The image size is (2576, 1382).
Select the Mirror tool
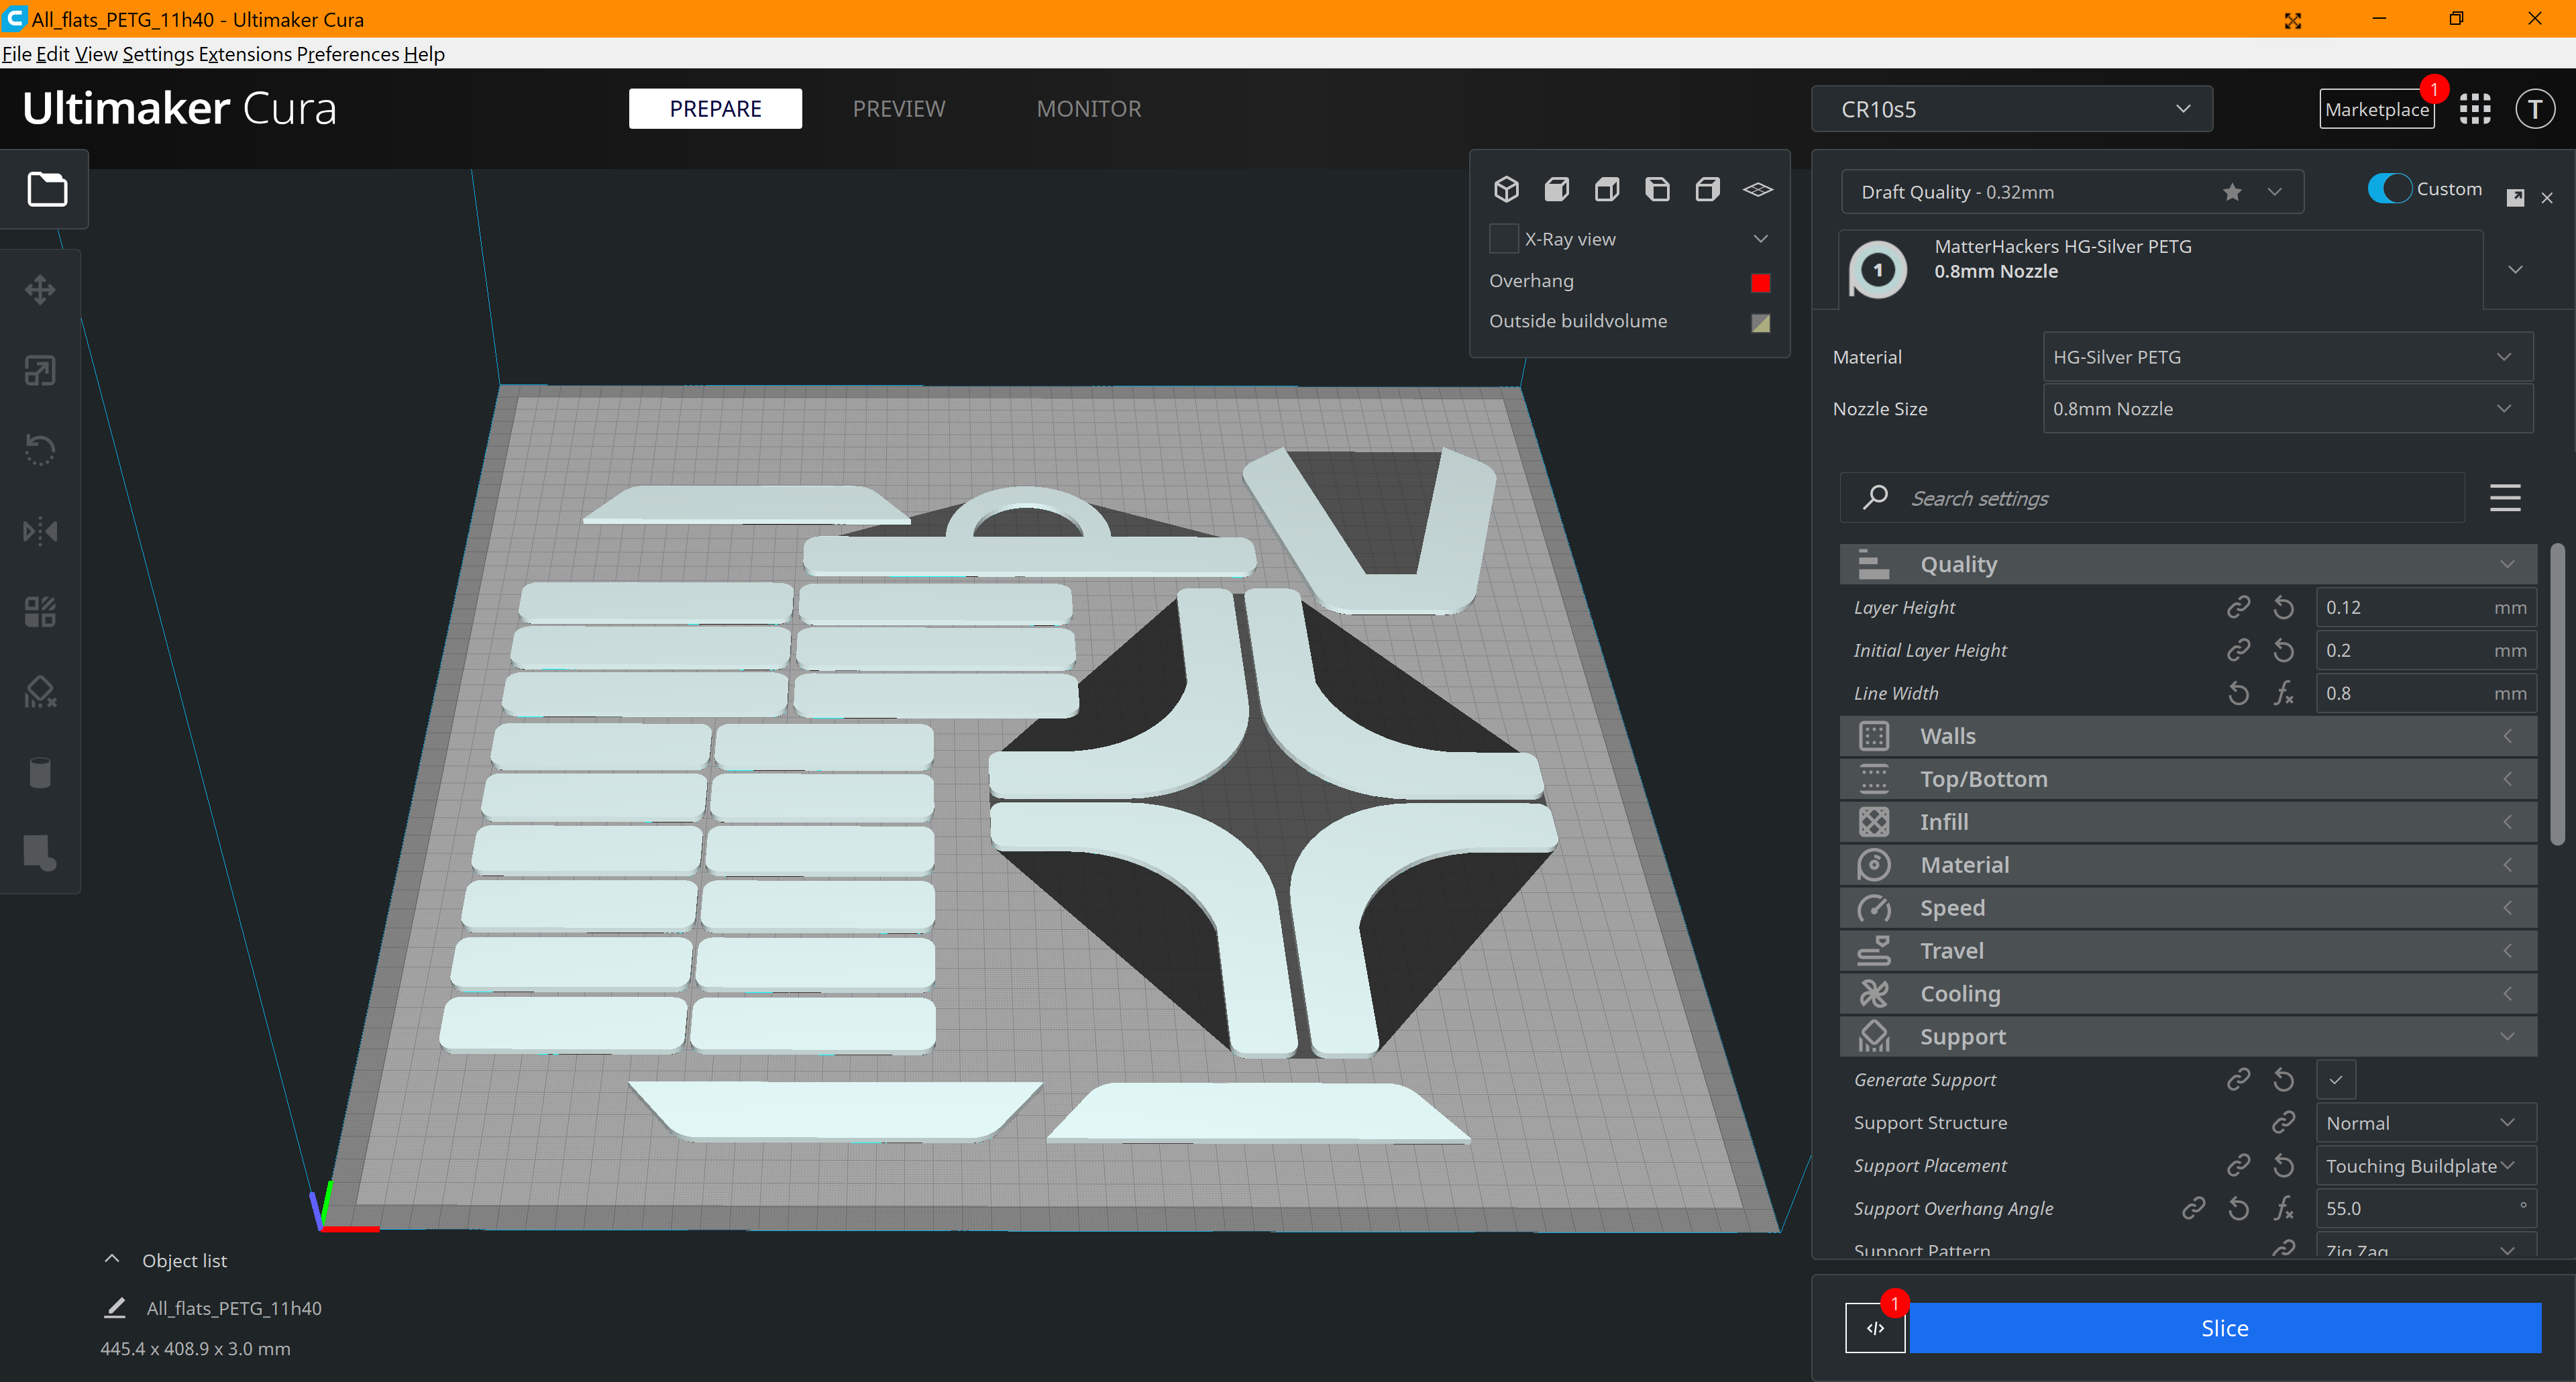pyautogui.click(x=40, y=531)
